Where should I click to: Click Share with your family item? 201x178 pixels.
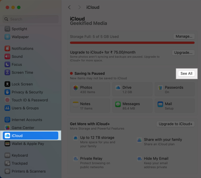159,142
